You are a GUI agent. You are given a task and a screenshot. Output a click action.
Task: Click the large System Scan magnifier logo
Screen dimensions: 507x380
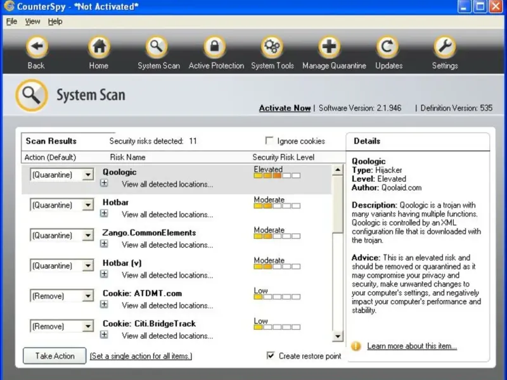(32, 96)
